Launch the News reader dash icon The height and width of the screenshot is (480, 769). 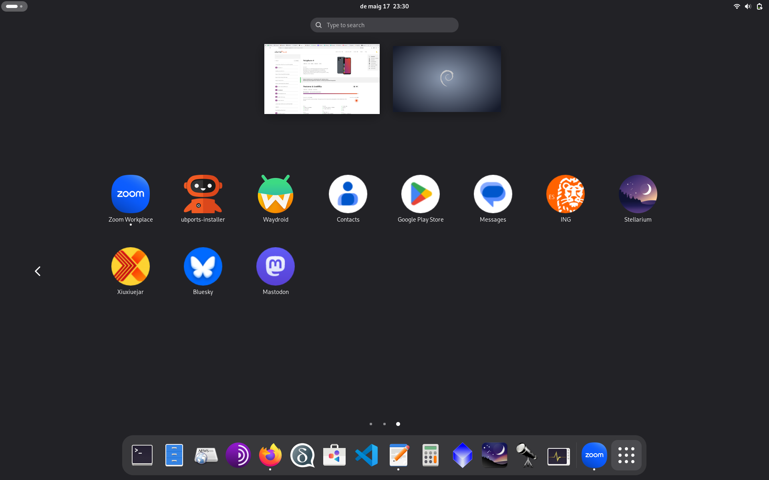pyautogui.click(x=206, y=455)
